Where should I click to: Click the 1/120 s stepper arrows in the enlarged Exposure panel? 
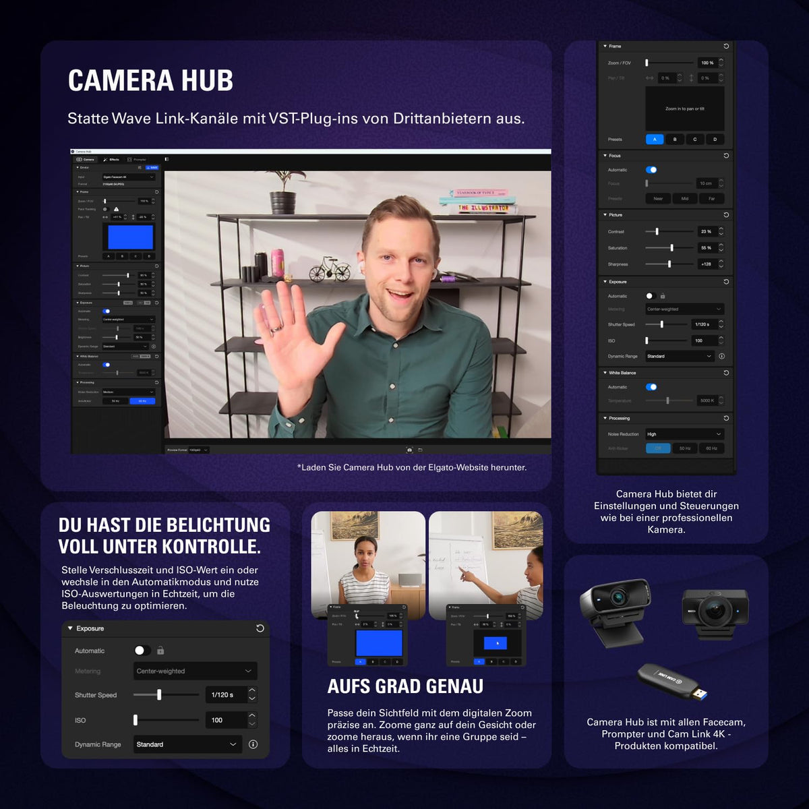tap(252, 694)
